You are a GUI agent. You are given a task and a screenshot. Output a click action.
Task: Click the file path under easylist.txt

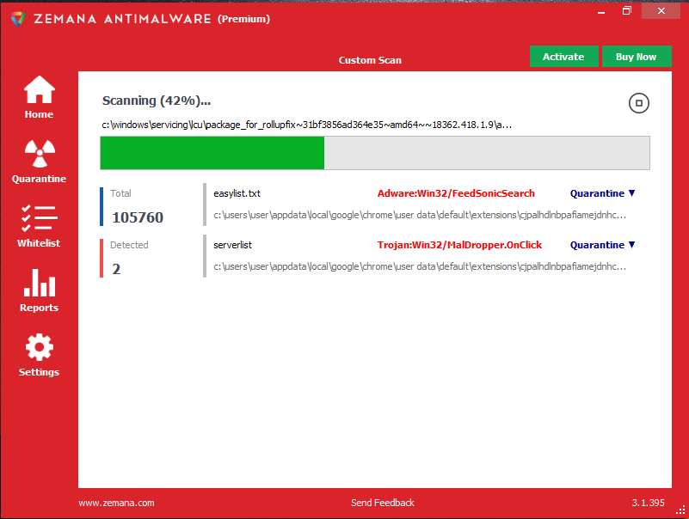tap(420, 215)
